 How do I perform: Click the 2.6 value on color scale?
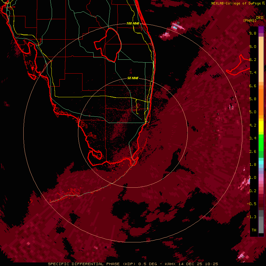click(x=253, y=152)
